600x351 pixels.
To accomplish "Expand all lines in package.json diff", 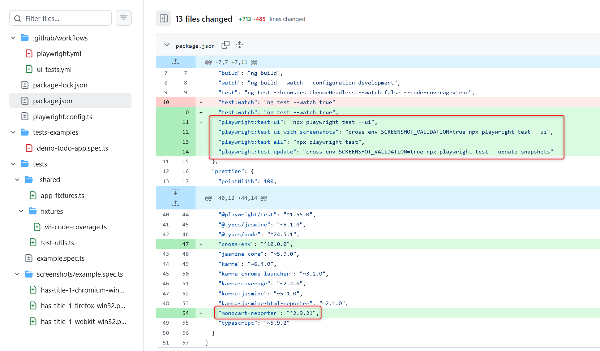I will [x=240, y=45].
